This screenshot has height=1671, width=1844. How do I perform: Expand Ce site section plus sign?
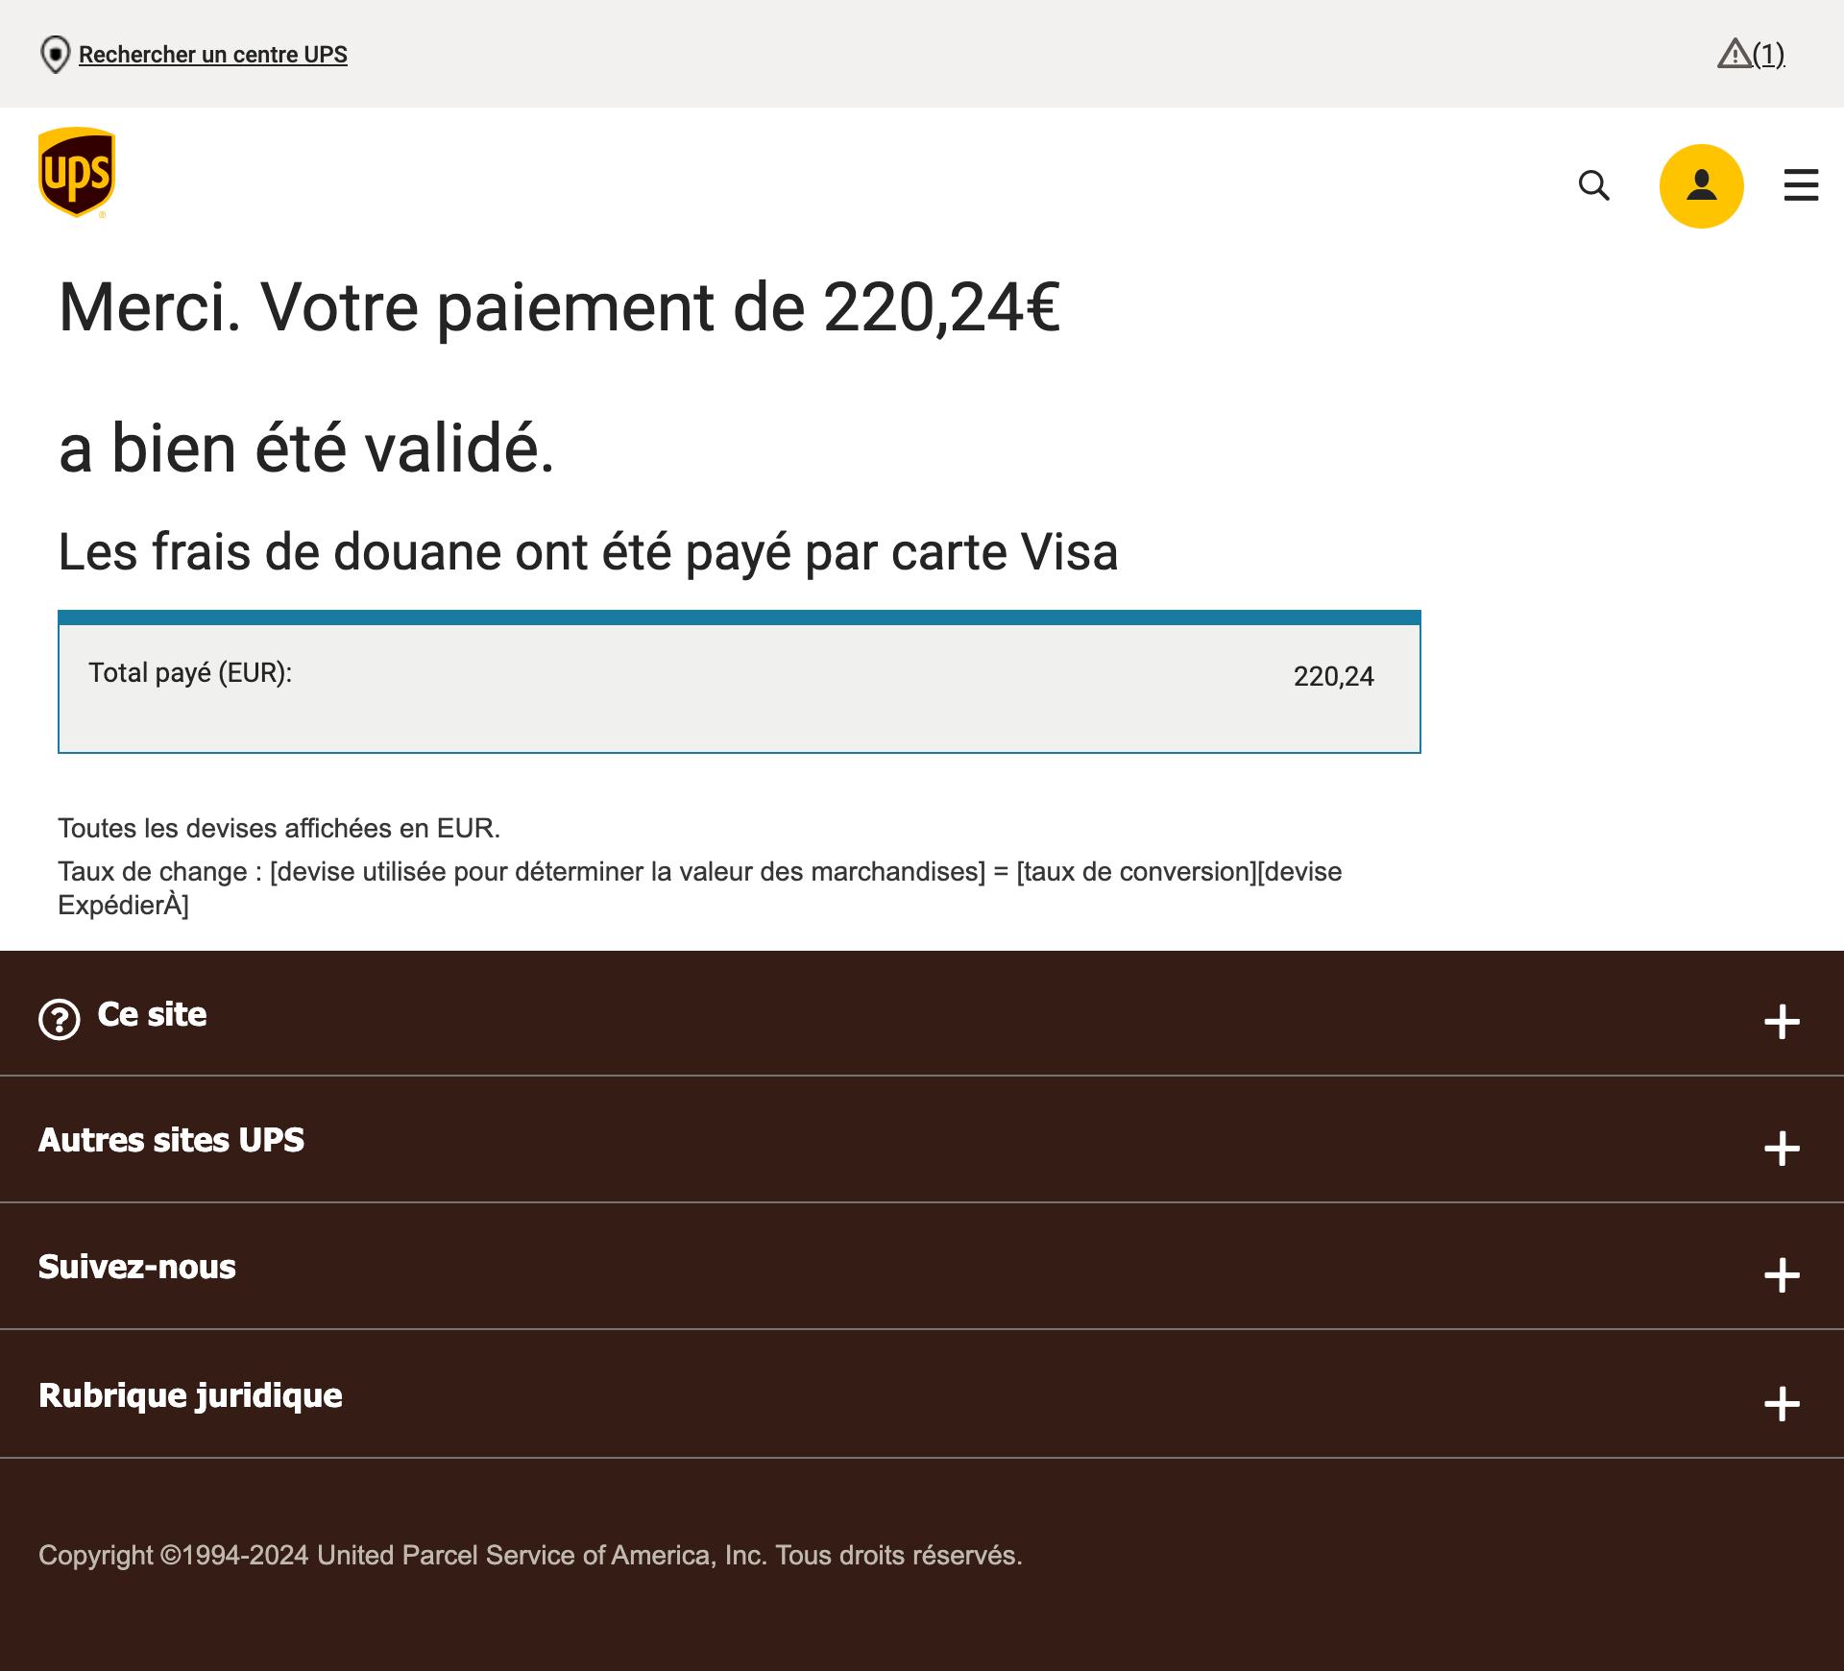tap(1782, 1022)
